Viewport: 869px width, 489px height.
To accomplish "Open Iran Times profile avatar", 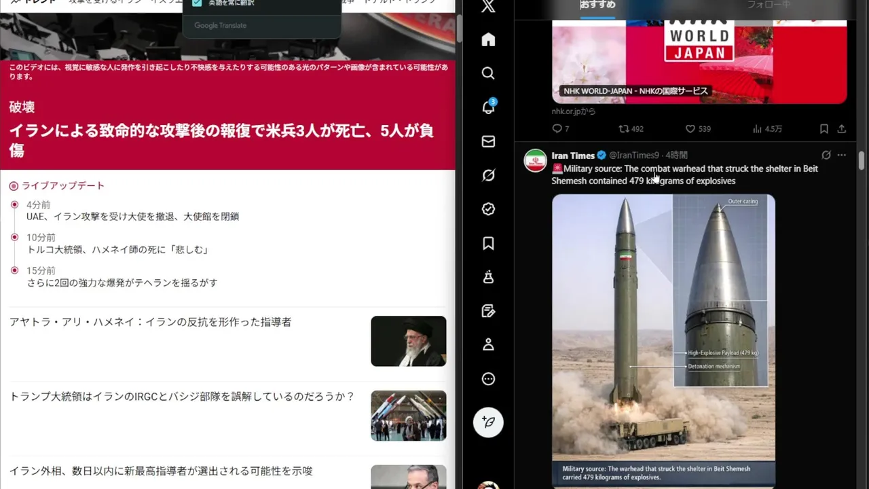I will click(536, 160).
